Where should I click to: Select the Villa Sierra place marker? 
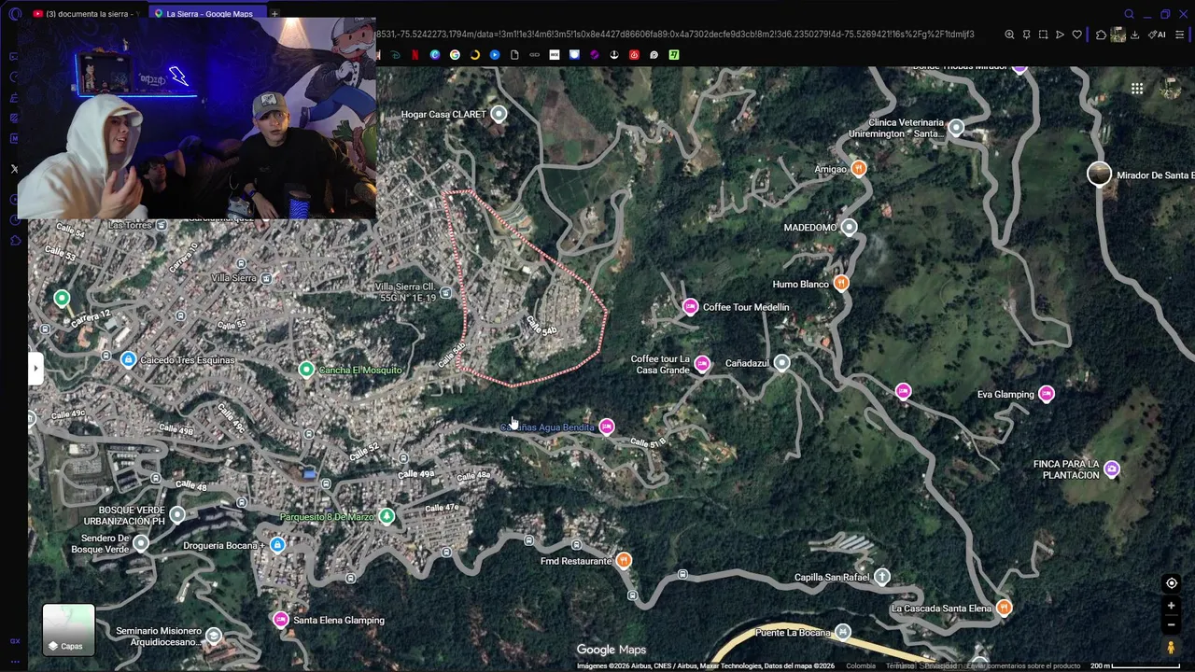pos(267,278)
